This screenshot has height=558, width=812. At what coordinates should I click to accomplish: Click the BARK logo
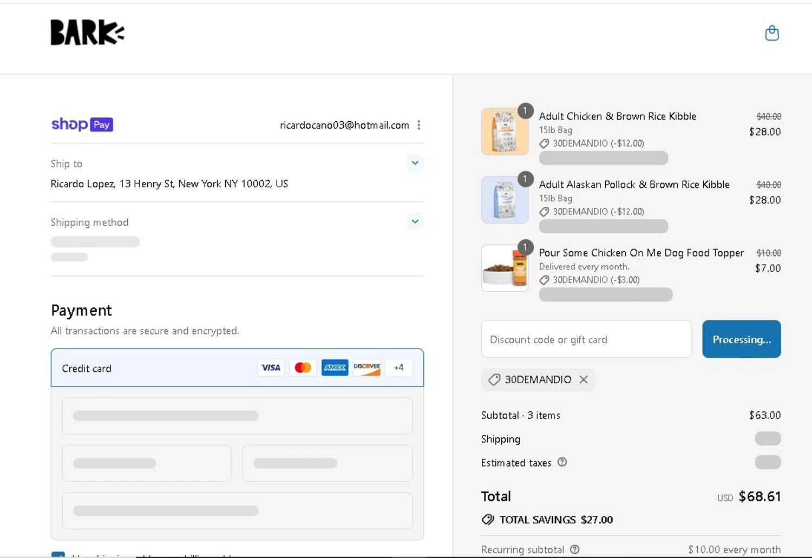coord(87,32)
